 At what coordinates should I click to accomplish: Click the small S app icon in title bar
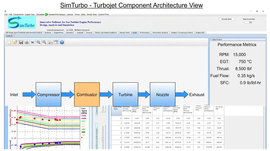(5, 11)
